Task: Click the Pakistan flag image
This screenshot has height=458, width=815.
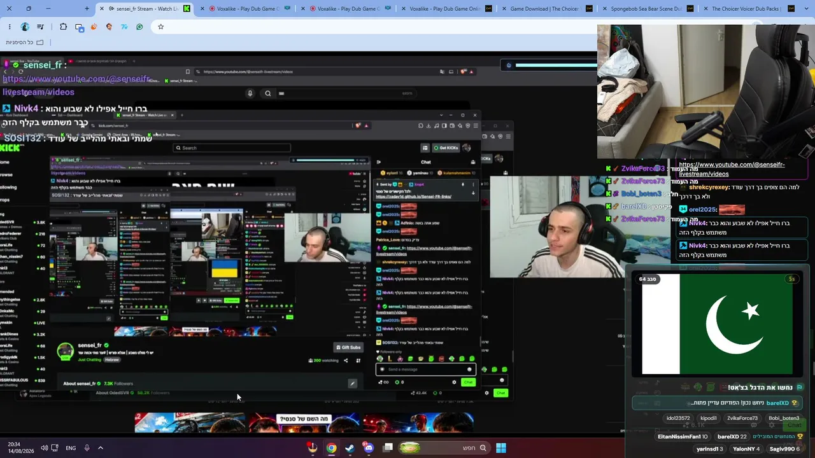Action: (x=717, y=324)
